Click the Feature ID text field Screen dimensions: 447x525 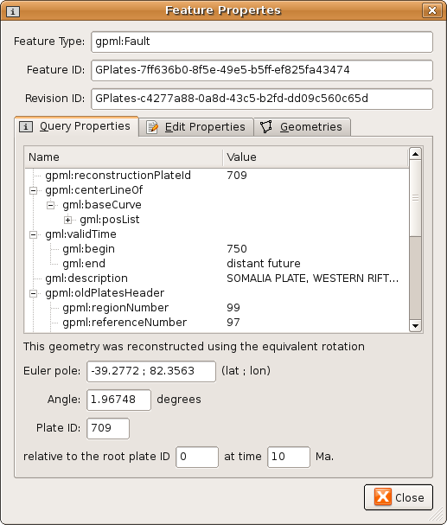coord(262,70)
